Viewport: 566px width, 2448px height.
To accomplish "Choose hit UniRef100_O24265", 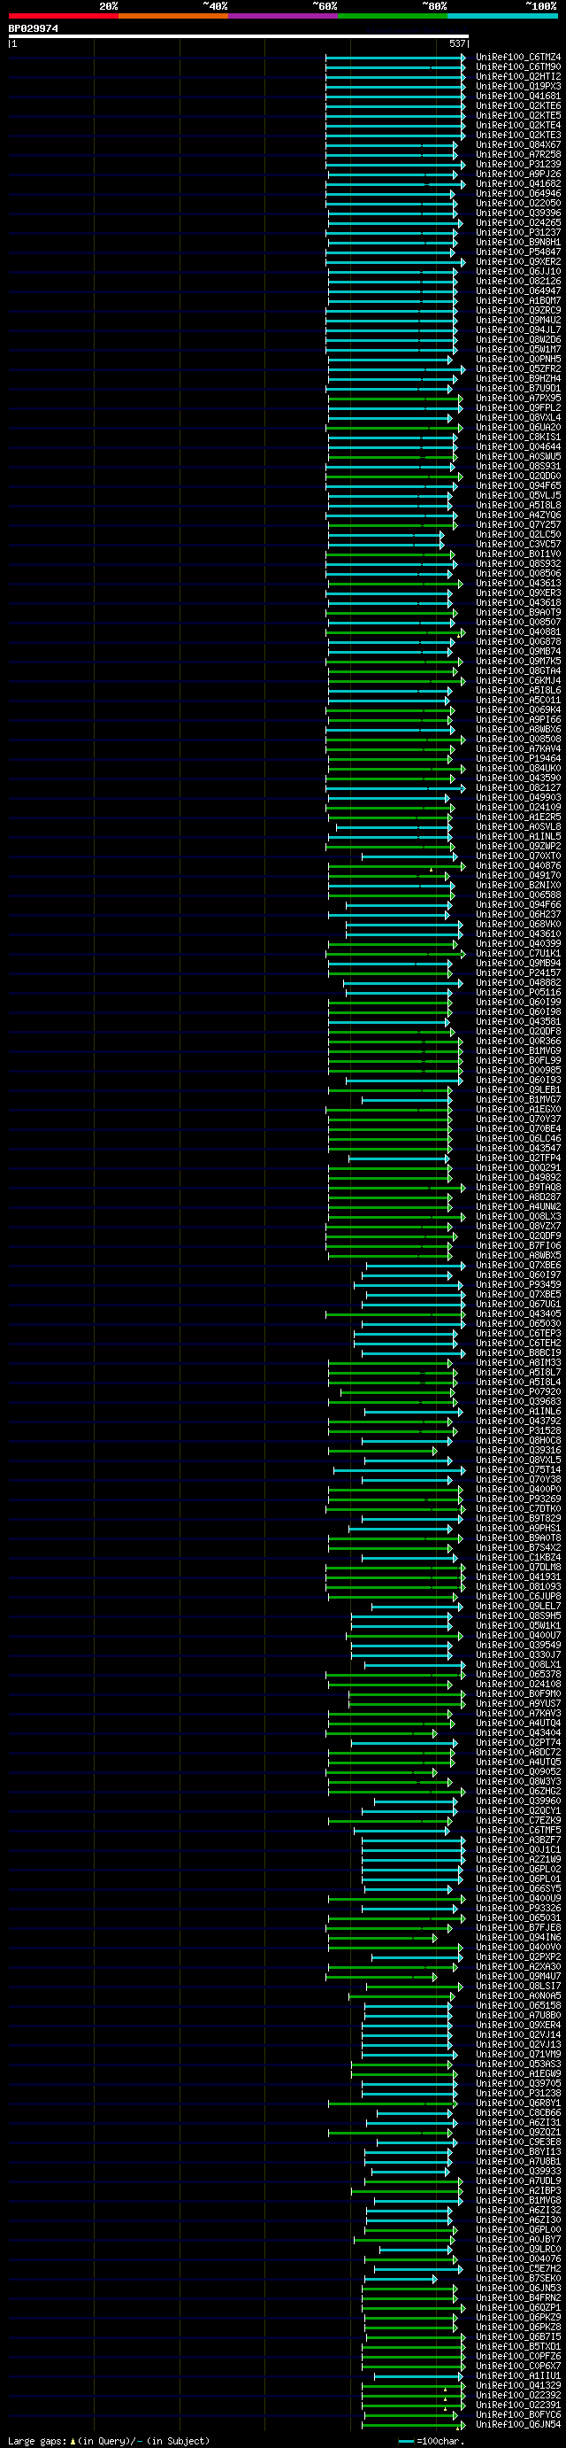I will tap(518, 222).
